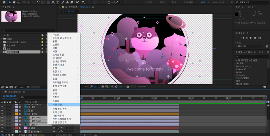Hide layer 15 나무_뒤02 eye icon

pyautogui.click(x=2, y=121)
